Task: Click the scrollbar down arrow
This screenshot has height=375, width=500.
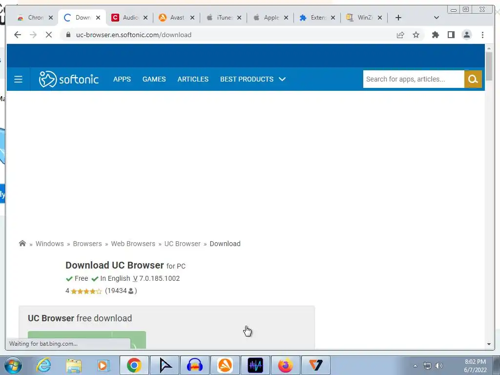Action: (x=489, y=344)
